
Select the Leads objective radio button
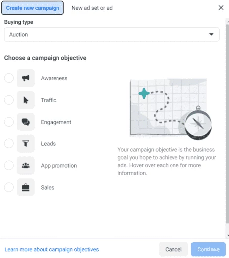pos(9,143)
